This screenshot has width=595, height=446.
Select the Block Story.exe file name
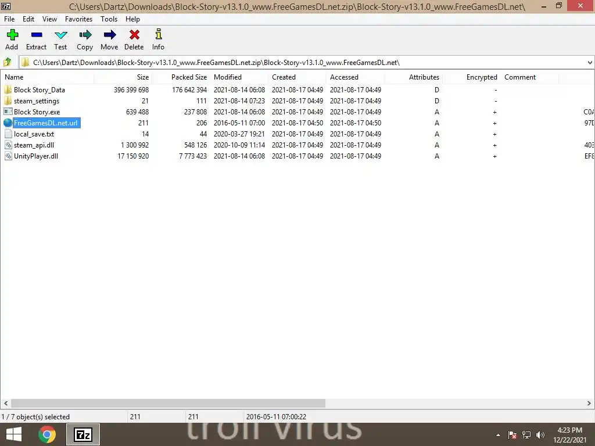(37, 112)
